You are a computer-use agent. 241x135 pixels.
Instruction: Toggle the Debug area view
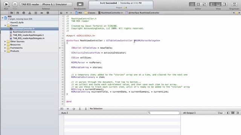click(218, 4)
